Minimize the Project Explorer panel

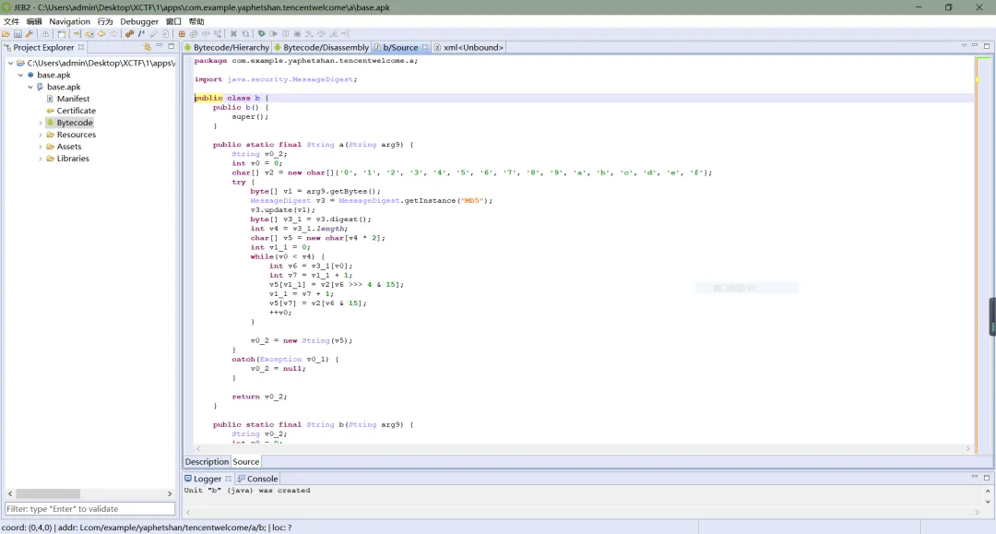(x=160, y=47)
